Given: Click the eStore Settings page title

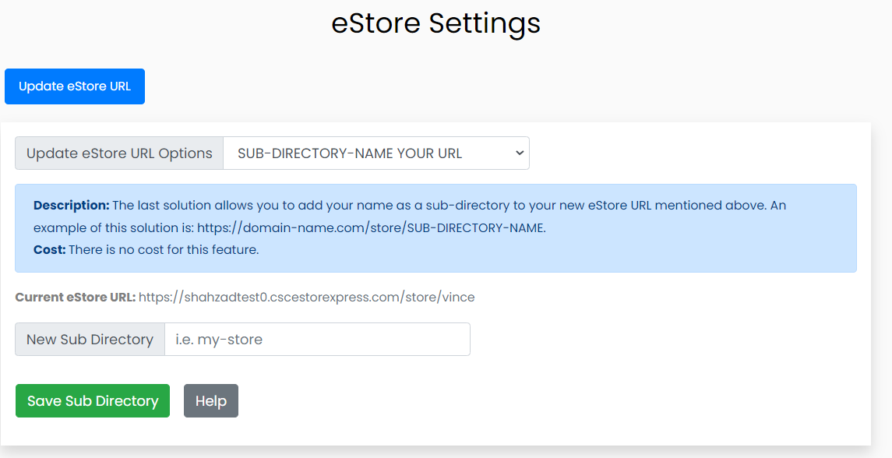Looking at the screenshot, I should (x=436, y=23).
